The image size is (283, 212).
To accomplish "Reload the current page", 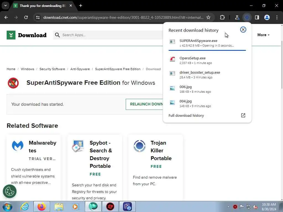I will point(26,17).
